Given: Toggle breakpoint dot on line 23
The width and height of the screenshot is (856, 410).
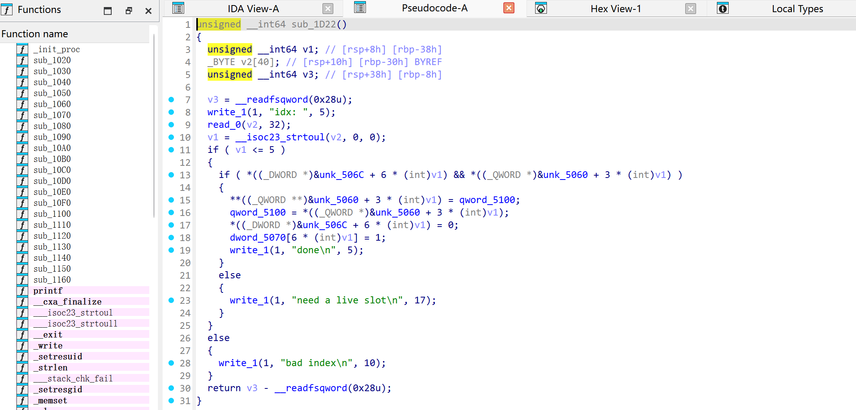Looking at the screenshot, I should tap(171, 300).
